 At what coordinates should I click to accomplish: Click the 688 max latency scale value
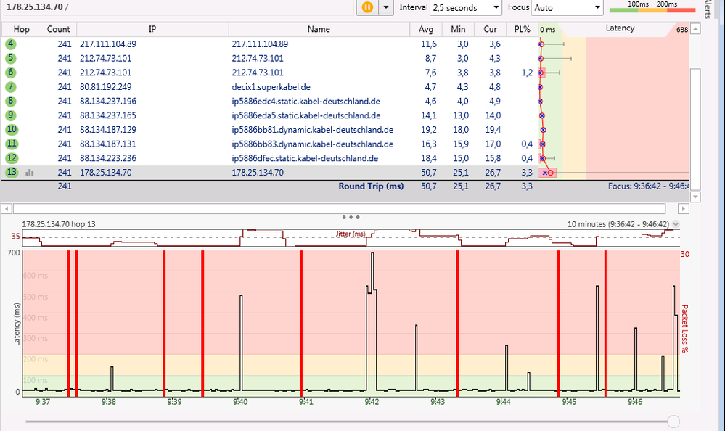[x=682, y=30]
